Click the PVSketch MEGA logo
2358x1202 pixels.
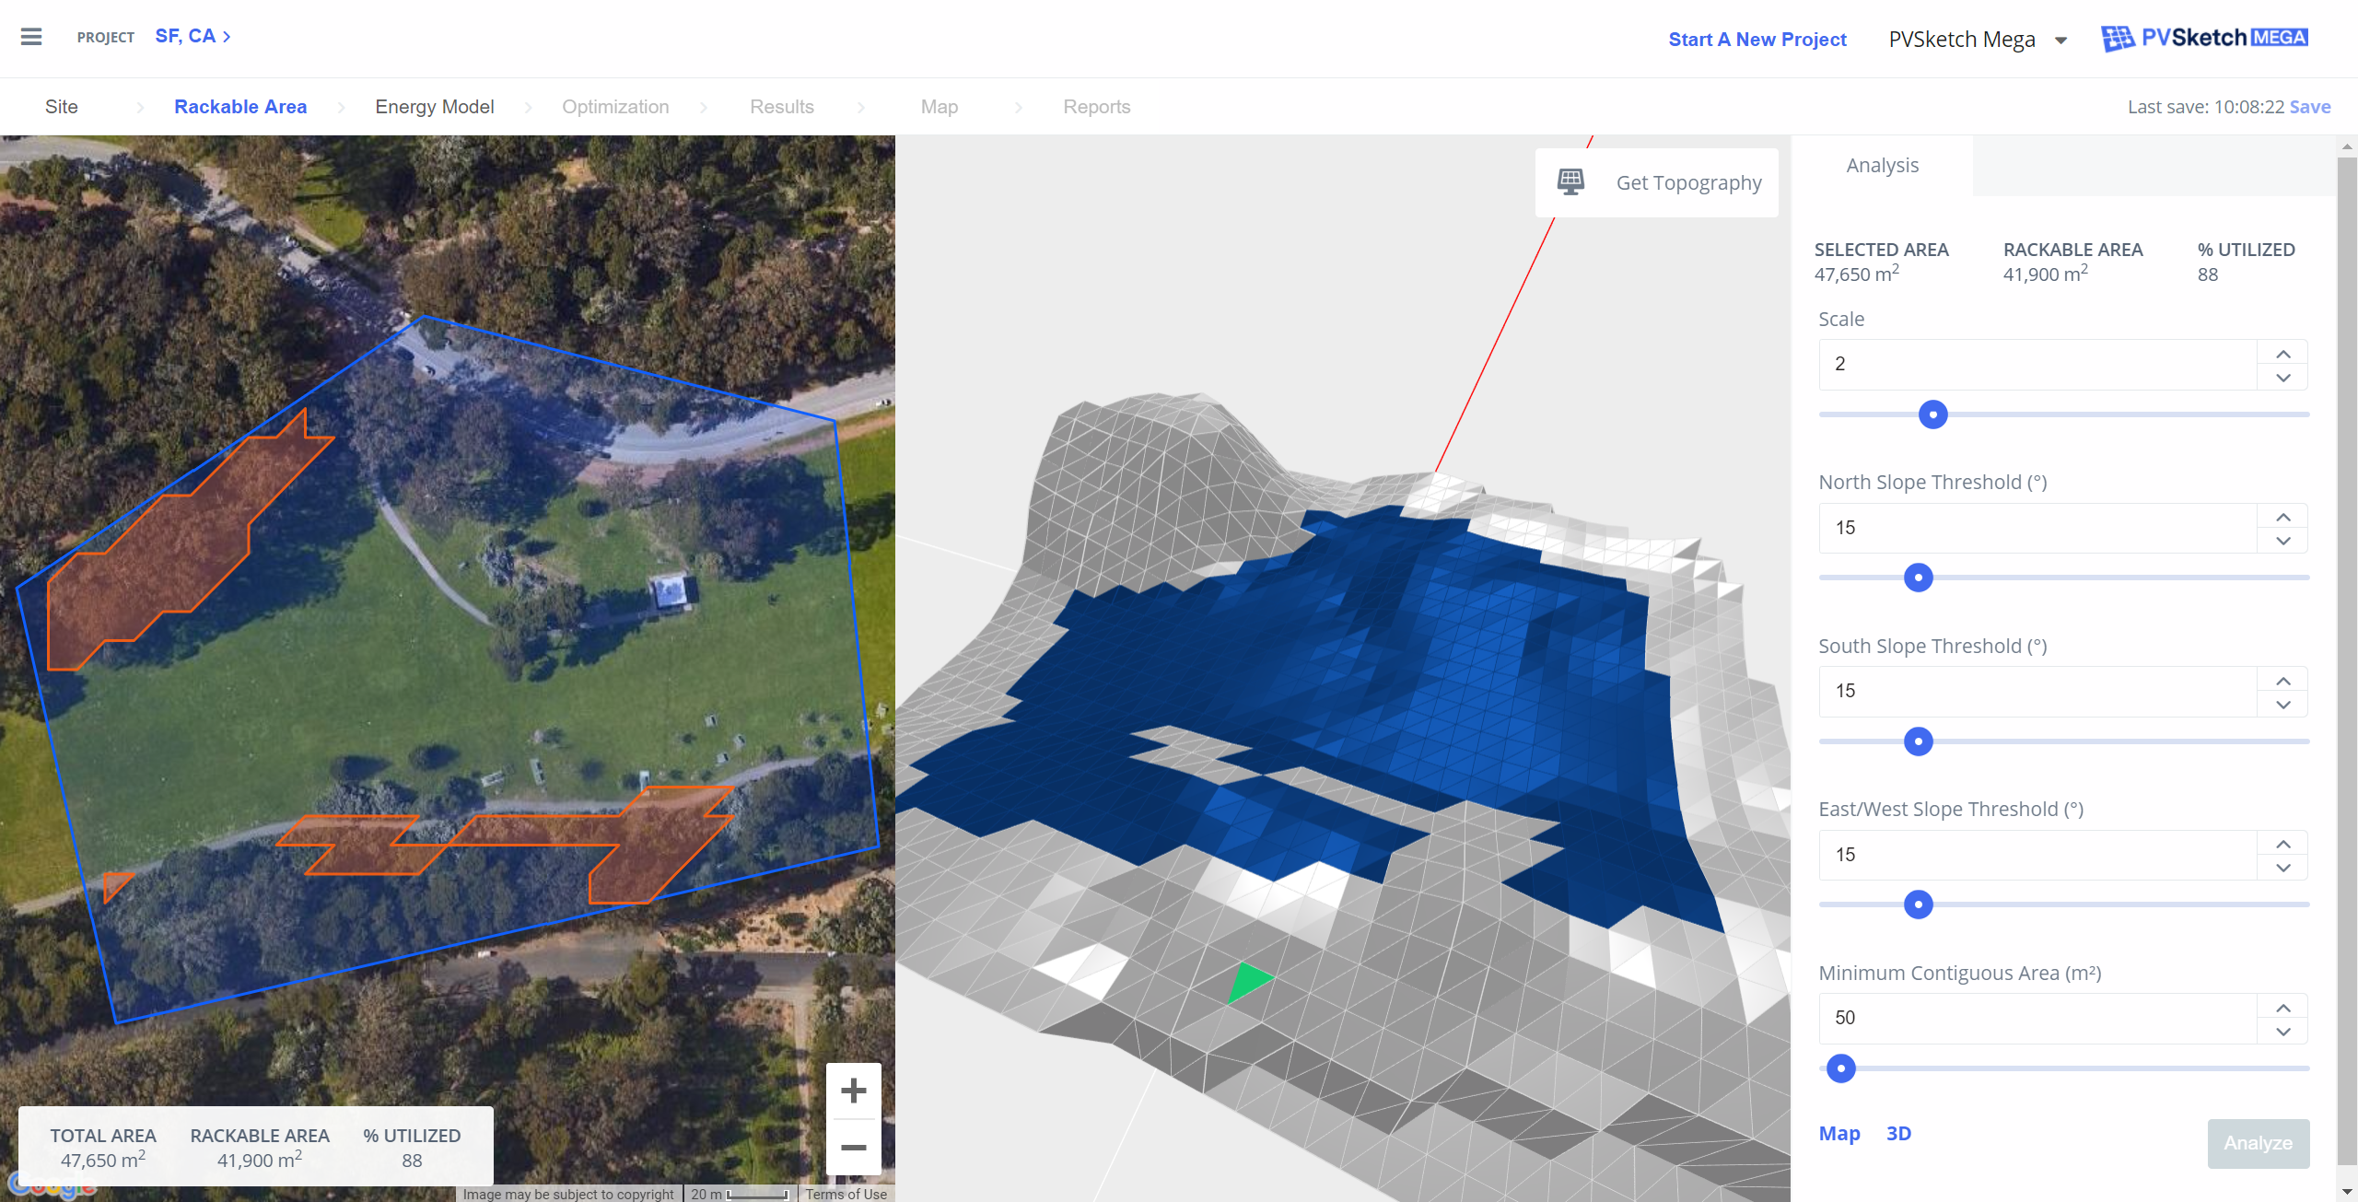point(2204,38)
